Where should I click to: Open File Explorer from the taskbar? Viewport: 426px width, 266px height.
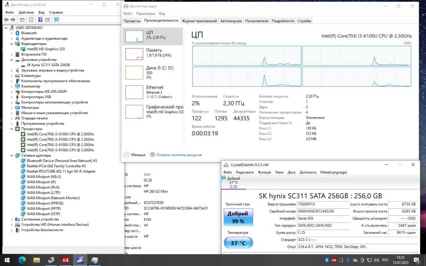pyautogui.click(x=36, y=260)
